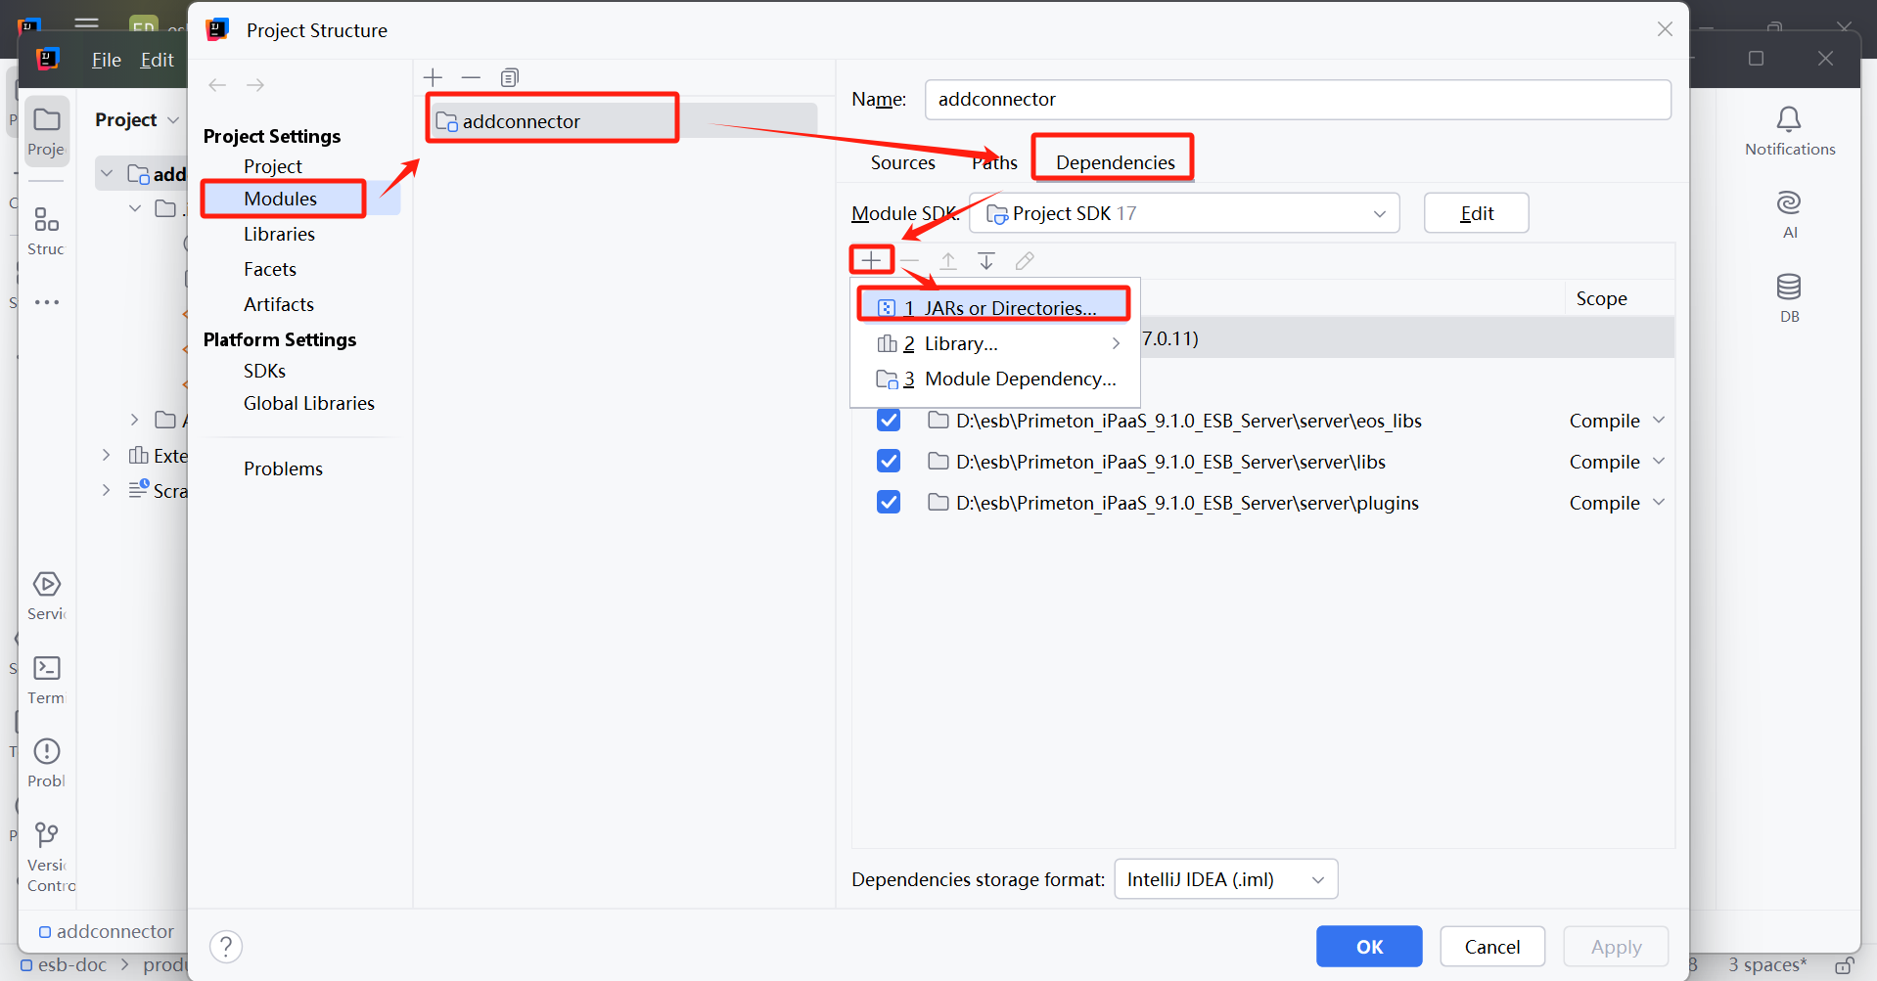The width and height of the screenshot is (1877, 981).
Task: Toggle the server\libs dependency checkbox
Action: click(x=889, y=462)
